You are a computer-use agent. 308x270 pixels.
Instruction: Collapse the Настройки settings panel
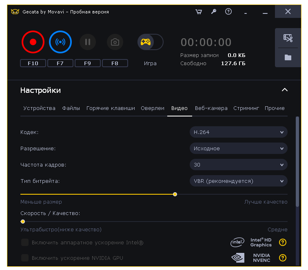pyautogui.click(x=285, y=90)
